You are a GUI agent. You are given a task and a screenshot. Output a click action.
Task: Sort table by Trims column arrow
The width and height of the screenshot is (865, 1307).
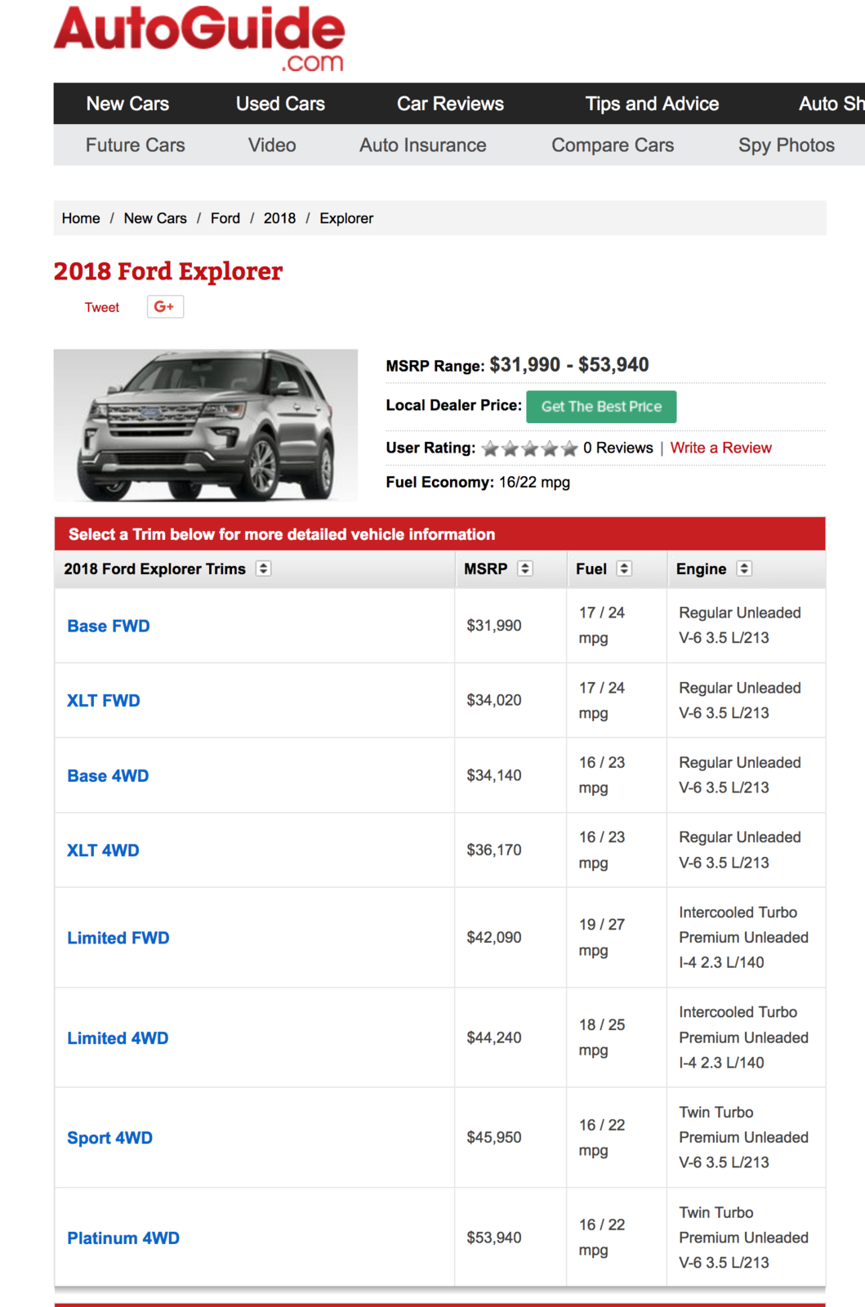tap(263, 569)
